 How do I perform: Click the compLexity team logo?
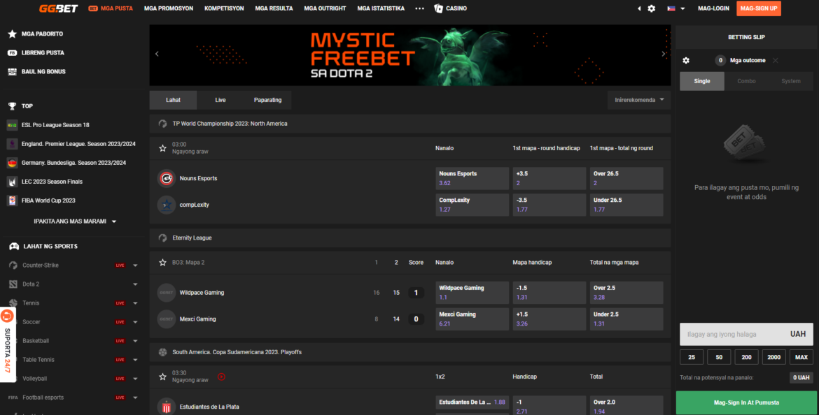click(166, 205)
